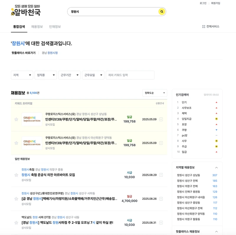Click the 제외 키워드 입력 input field
Viewport: 236px width, 235px height.
click(x=130, y=75)
